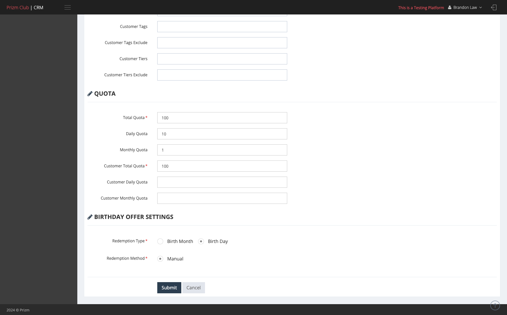Click the Customer Tags Exclude field
The height and width of the screenshot is (315, 507).
[x=222, y=43]
